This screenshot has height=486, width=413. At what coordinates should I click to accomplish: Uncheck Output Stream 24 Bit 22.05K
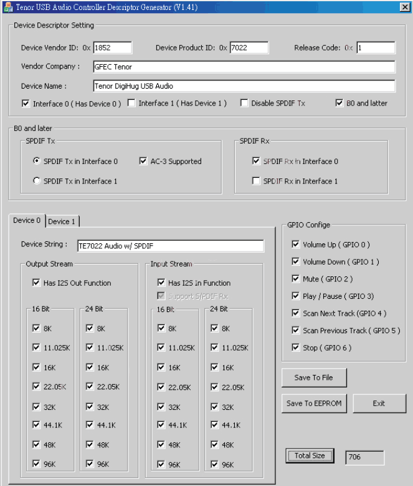[90, 387]
